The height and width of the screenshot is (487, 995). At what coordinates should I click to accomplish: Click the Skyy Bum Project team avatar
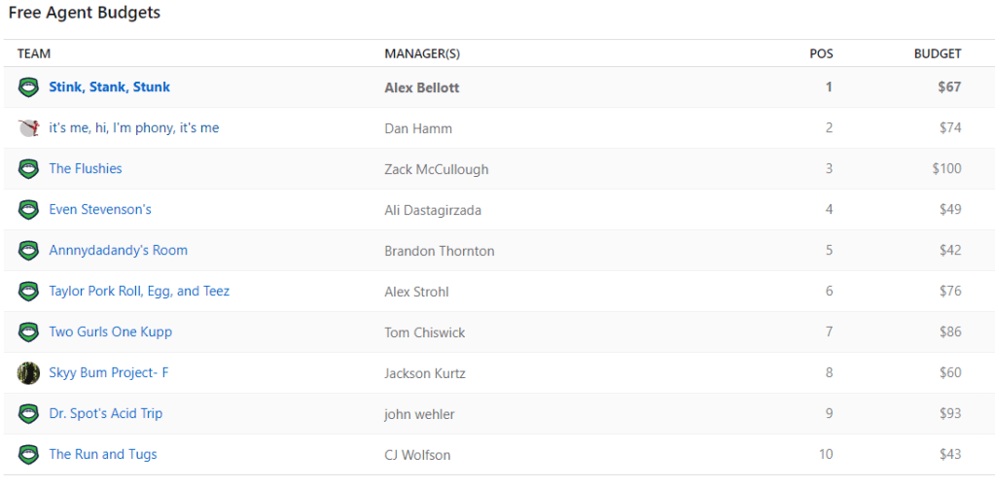pyautogui.click(x=28, y=373)
